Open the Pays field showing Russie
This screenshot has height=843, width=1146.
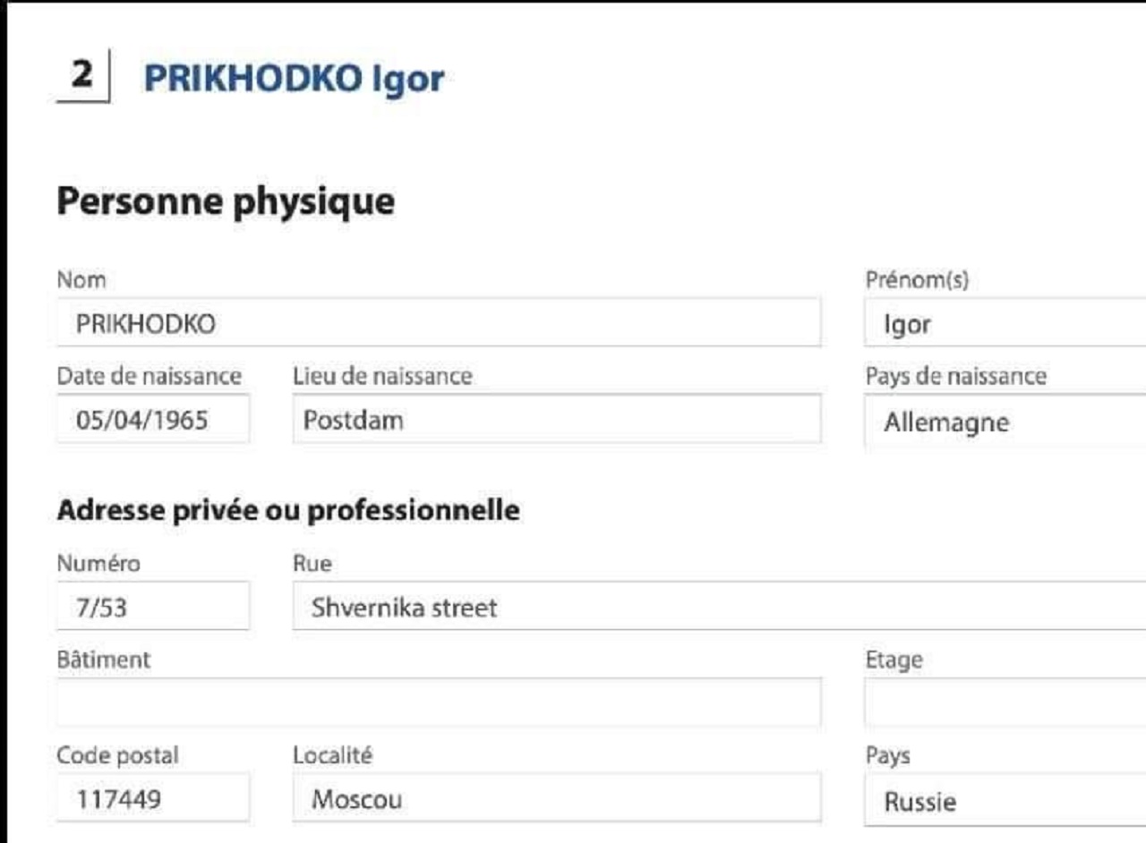pos(1003,800)
